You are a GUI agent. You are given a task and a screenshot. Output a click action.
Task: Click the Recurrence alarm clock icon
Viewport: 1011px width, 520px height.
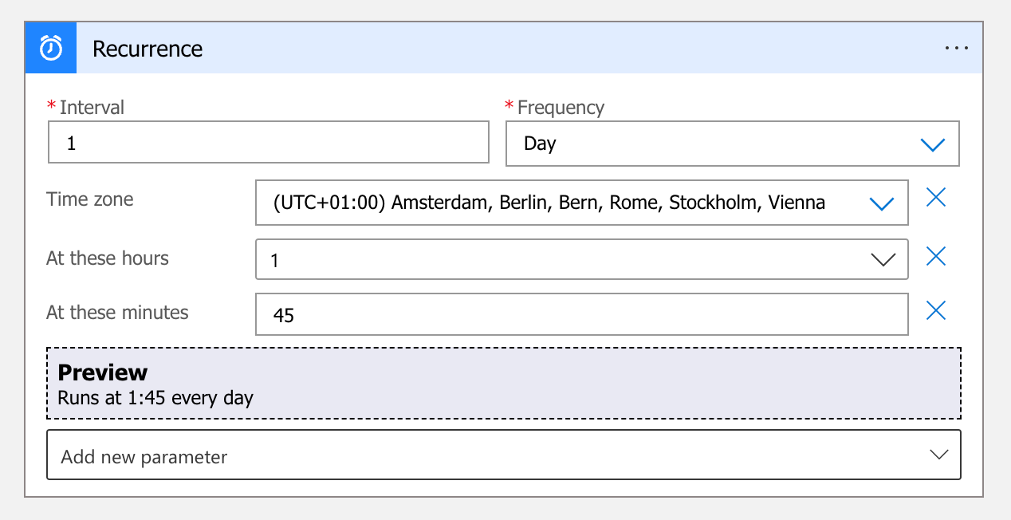point(51,48)
